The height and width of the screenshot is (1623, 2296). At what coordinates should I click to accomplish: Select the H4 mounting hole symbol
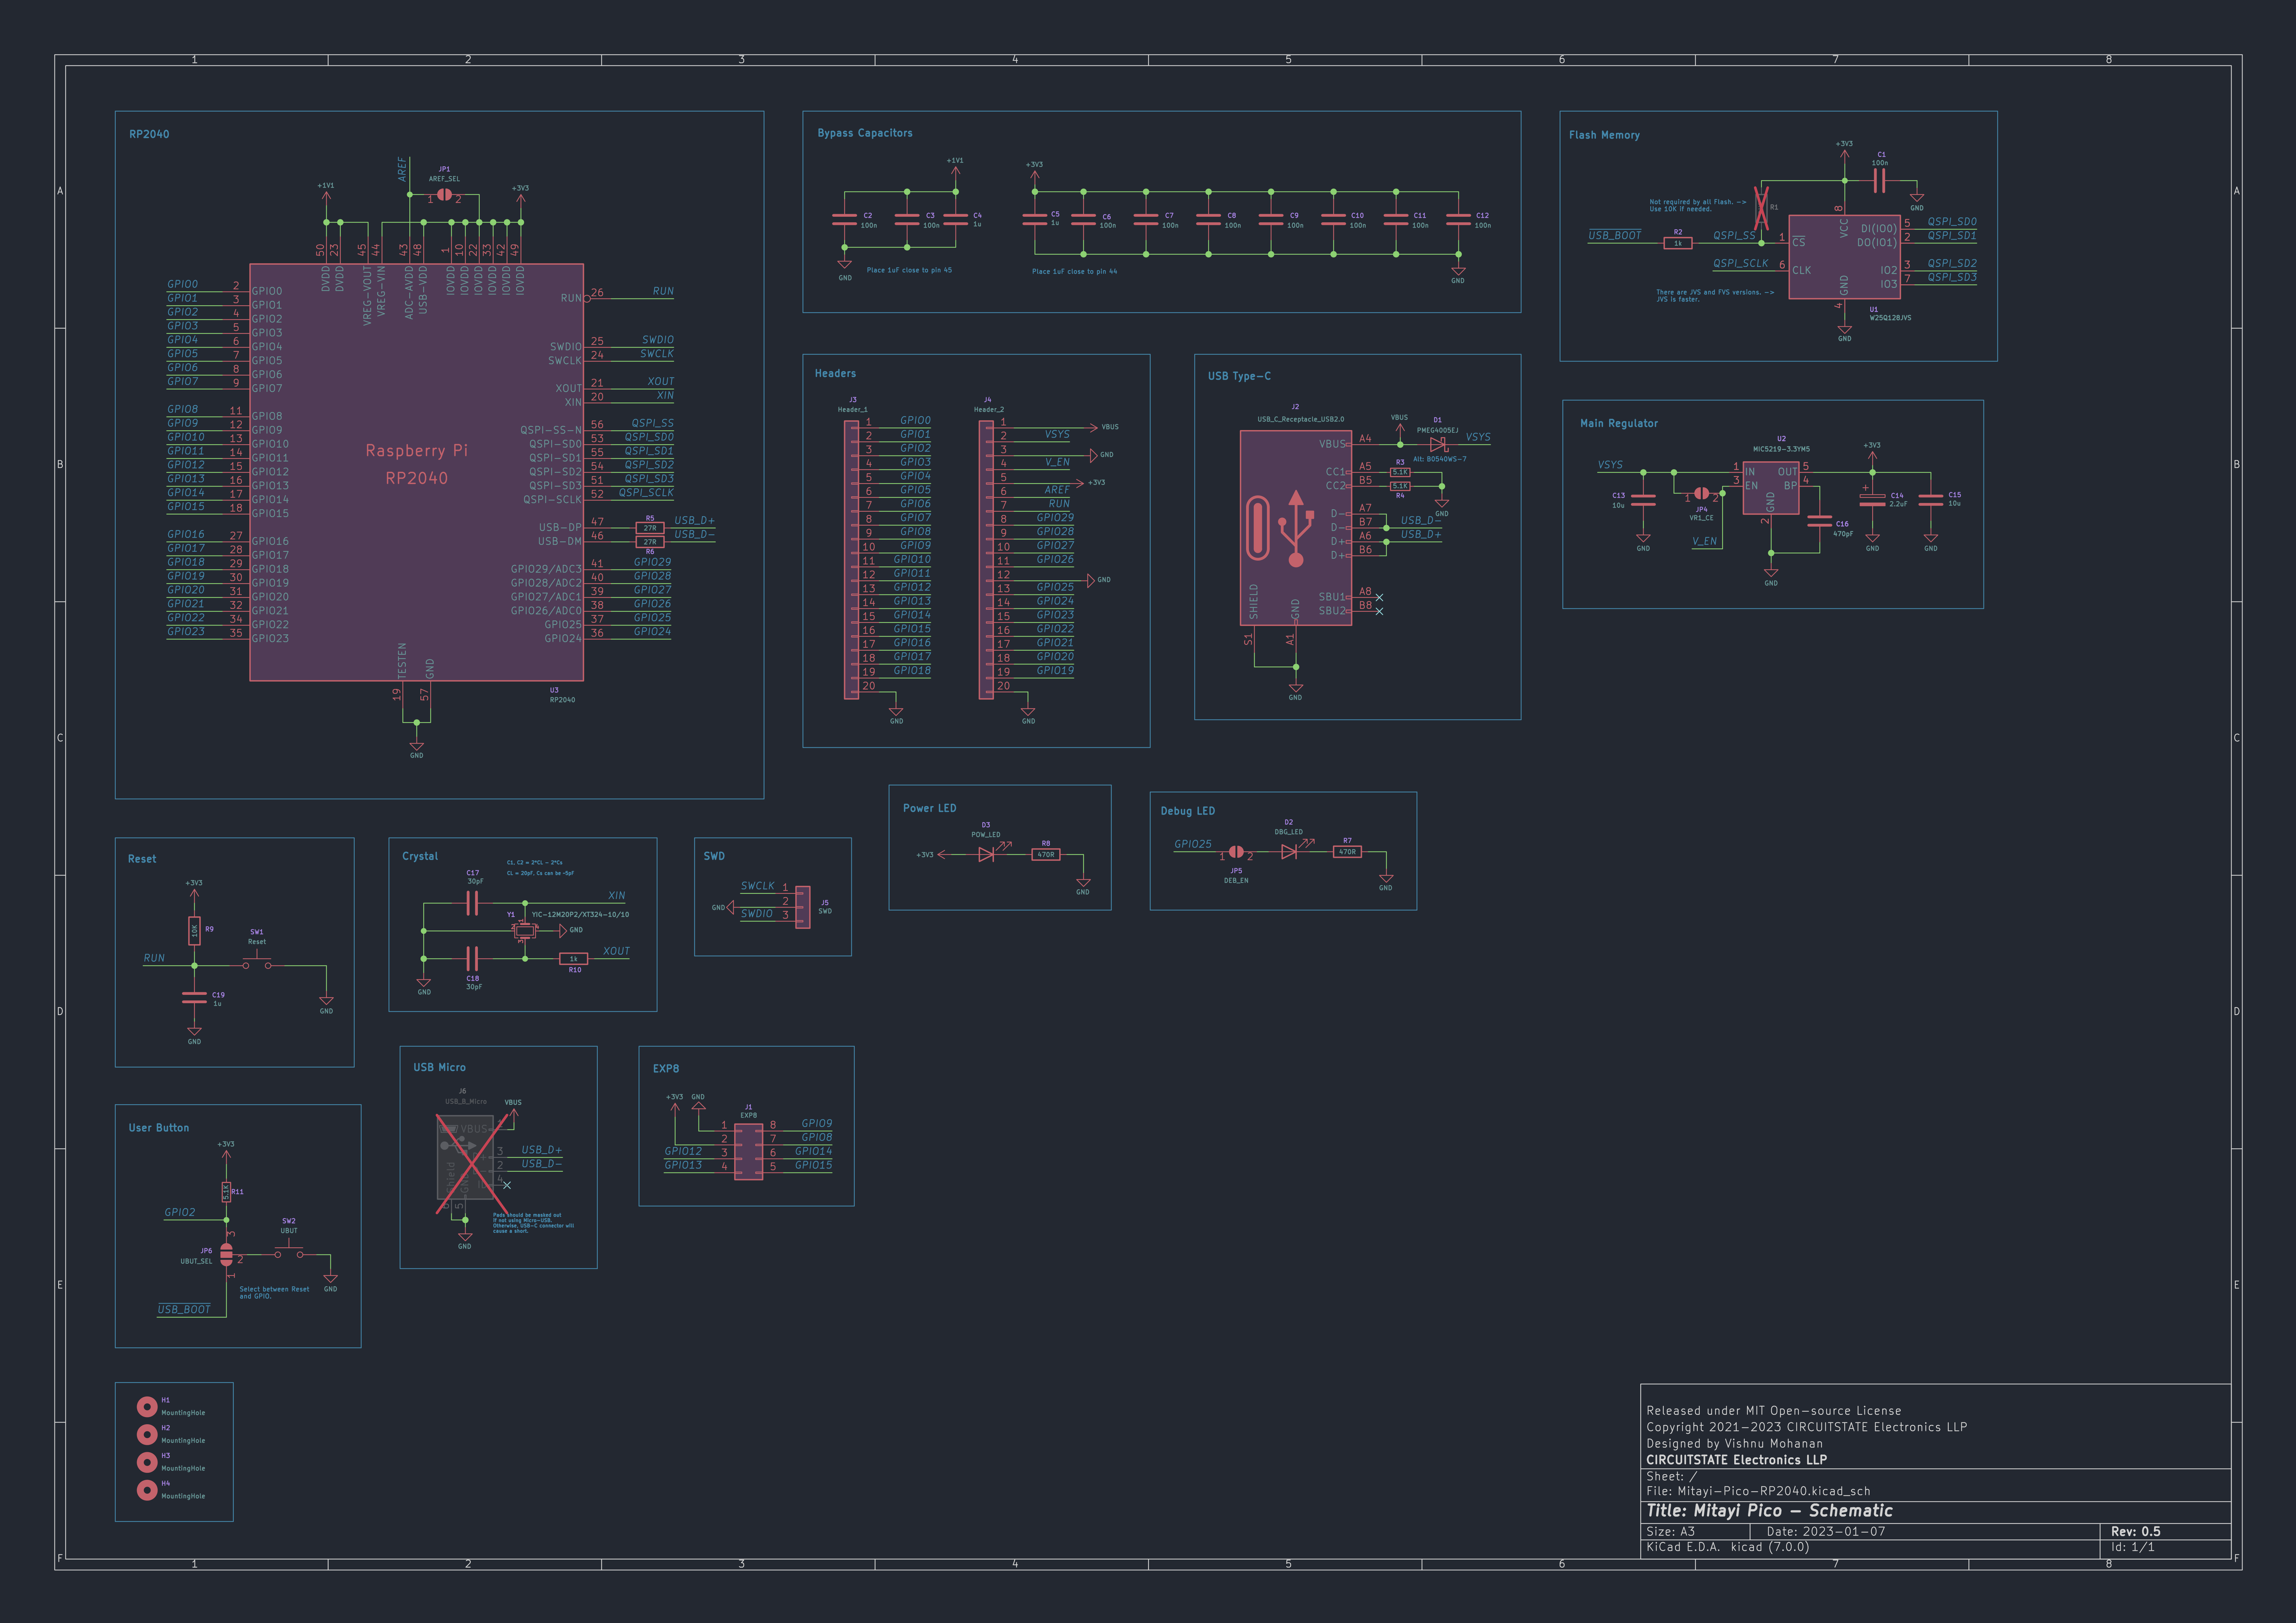pyautogui.click(x=147, y=1490)
